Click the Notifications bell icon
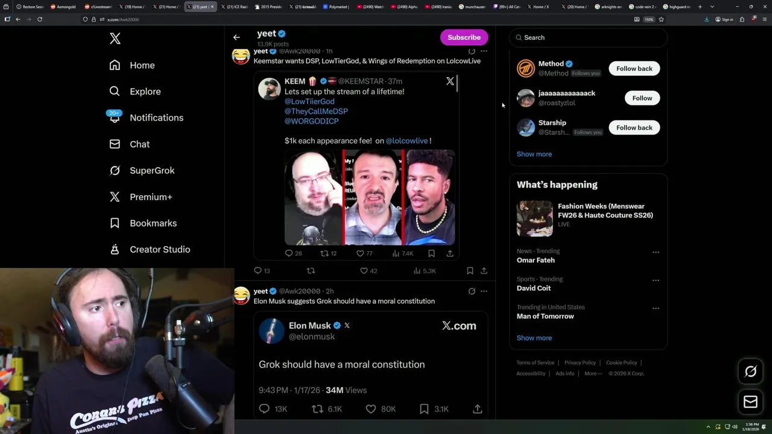The width and height of the screenshot is (772, 434). pyautogui.click(x=115, y=118)
